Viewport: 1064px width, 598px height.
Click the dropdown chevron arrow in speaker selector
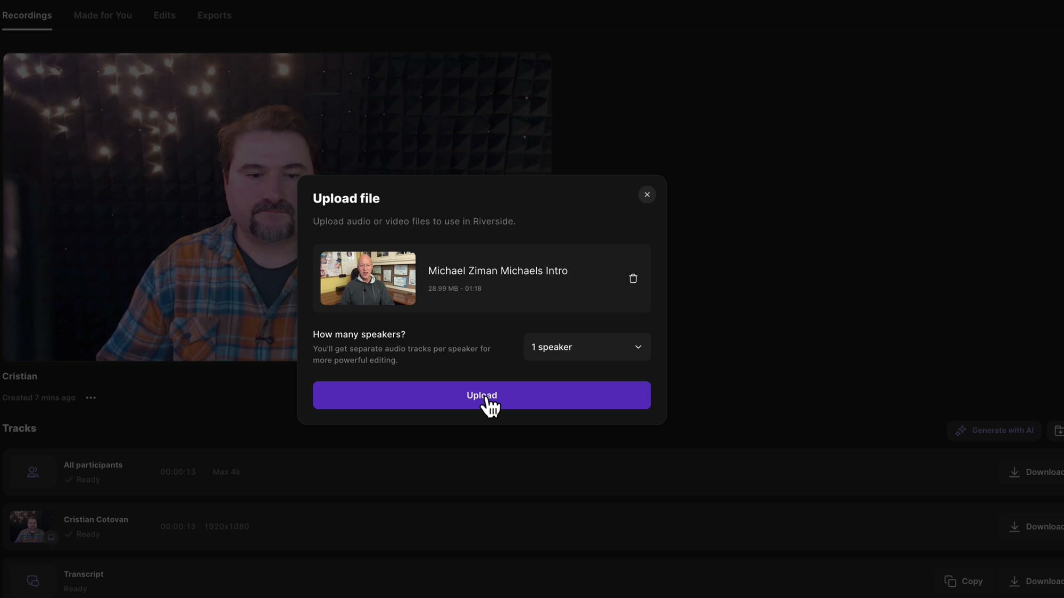(638, 347)
